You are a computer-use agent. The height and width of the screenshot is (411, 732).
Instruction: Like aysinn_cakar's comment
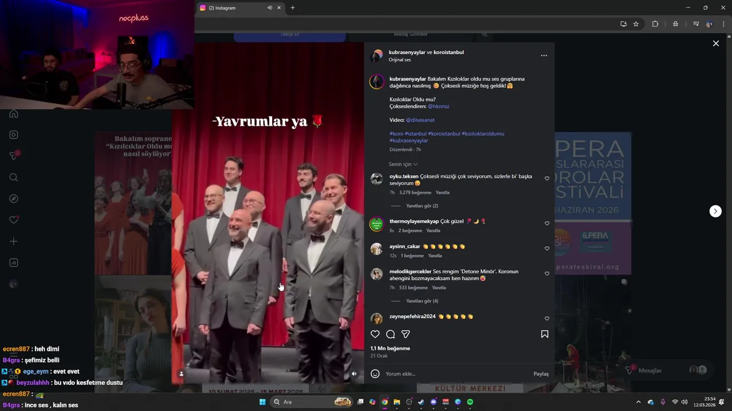(x=547, y=248)
